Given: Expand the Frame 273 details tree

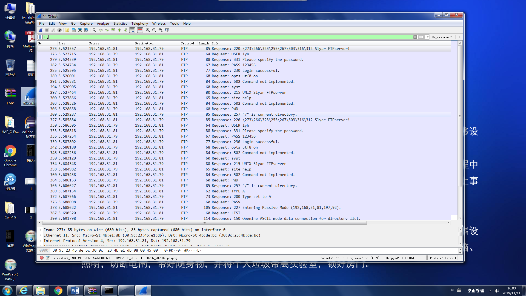Looking at the screenshot, I should (x=41, y=230).
